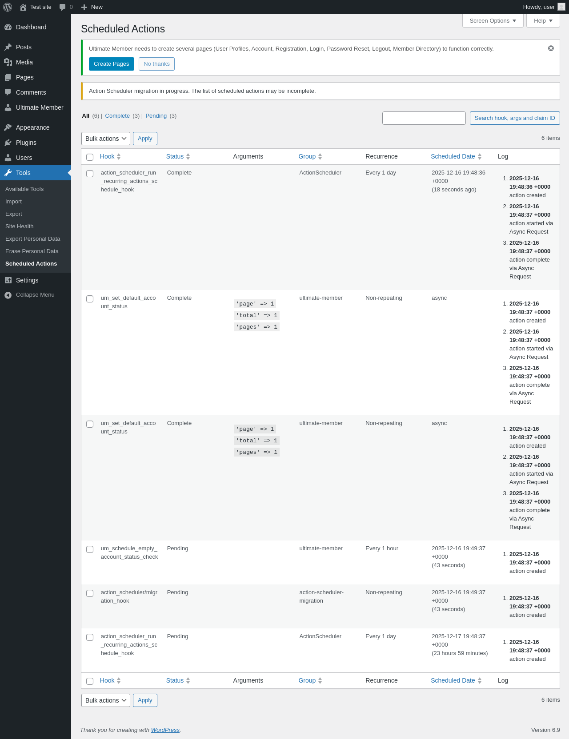
Task: Click the Appearance paintbrush icon
Action: [8, 127]
